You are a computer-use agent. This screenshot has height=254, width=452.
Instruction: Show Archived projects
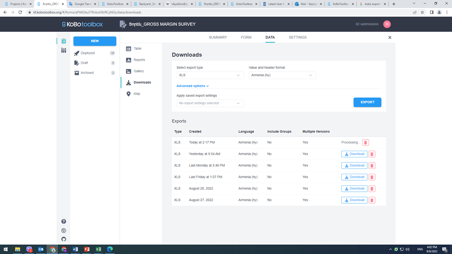pos(88,73)
